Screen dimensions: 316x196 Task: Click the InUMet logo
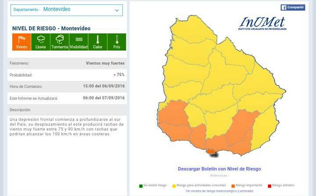262,23
